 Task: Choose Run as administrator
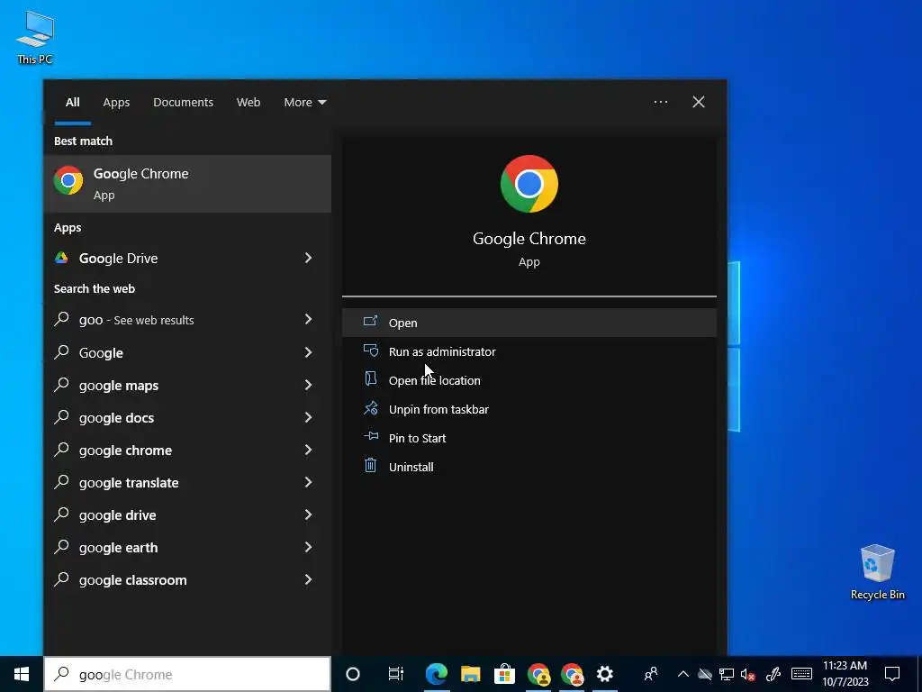pyautogui.click(x=529, y=351)
